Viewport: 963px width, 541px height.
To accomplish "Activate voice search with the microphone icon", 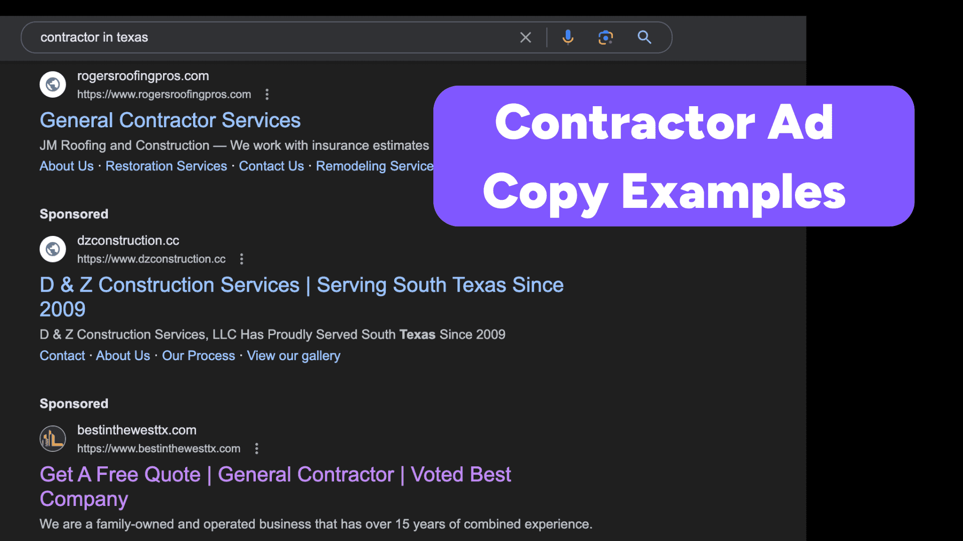I will (x=568, y=37).
